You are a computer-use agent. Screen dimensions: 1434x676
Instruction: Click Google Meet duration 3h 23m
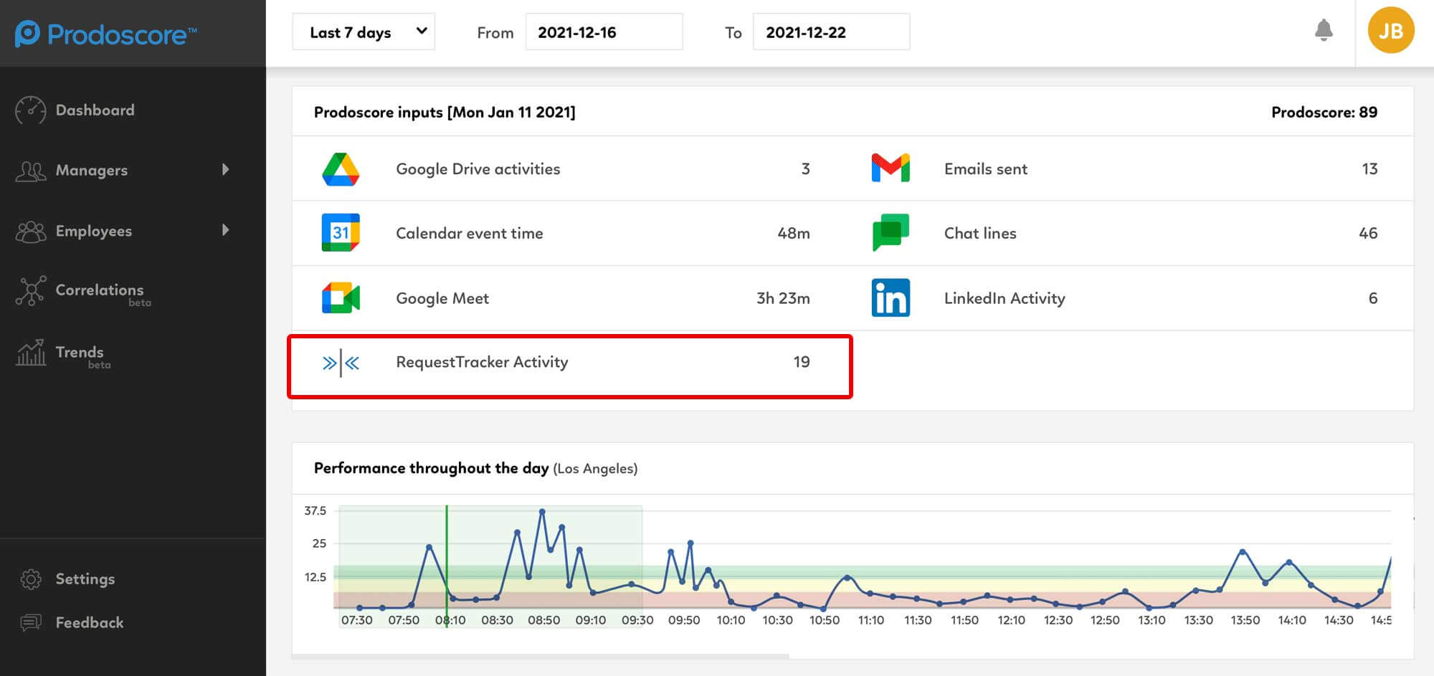coord(783,298)
